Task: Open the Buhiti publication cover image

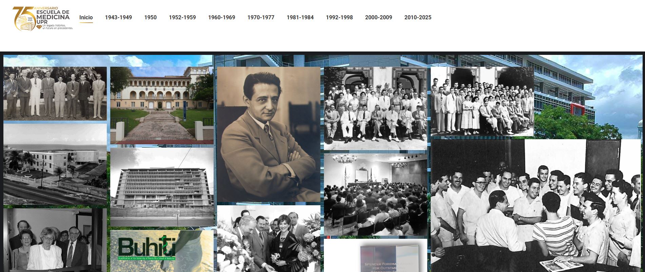Action: point(162,251)
